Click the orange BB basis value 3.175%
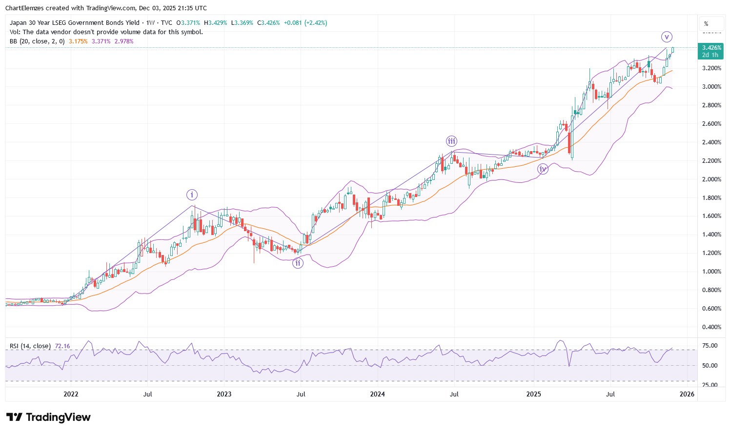This screenshot has height=433, width=731. (x=78, y=41)
